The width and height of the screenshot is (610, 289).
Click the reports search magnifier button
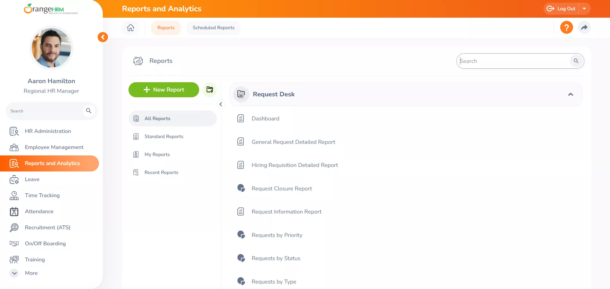click(576, 61)
